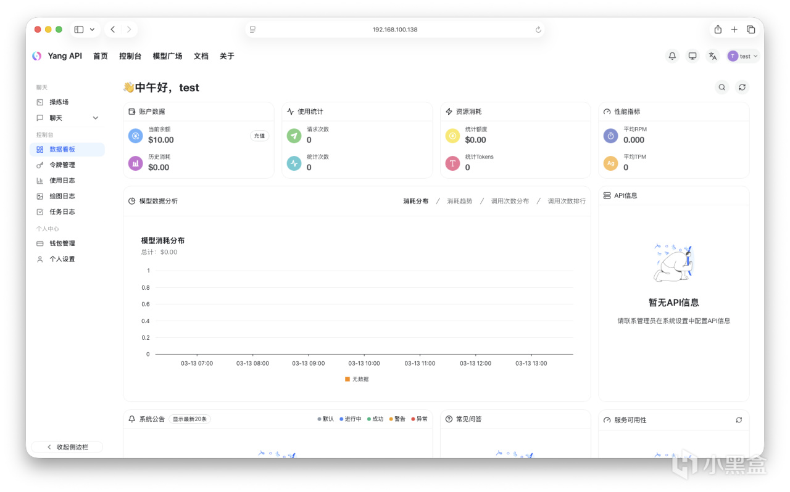This screenshot has height=492, width=790.
Task: Click the 暂无API信息 message
Action: tap(674, 303)
